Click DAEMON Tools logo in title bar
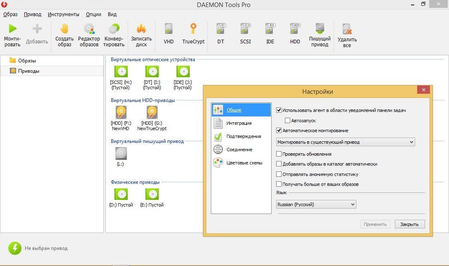Image resolution: width=449 pixels, height=266 pixels. click(x=4, y=5)
